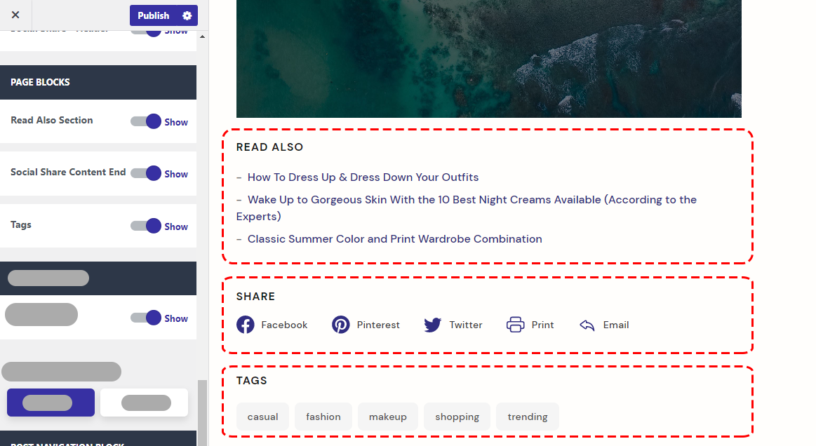Open publish settings gear icon
Screen dimensions: 816x446
187,15
